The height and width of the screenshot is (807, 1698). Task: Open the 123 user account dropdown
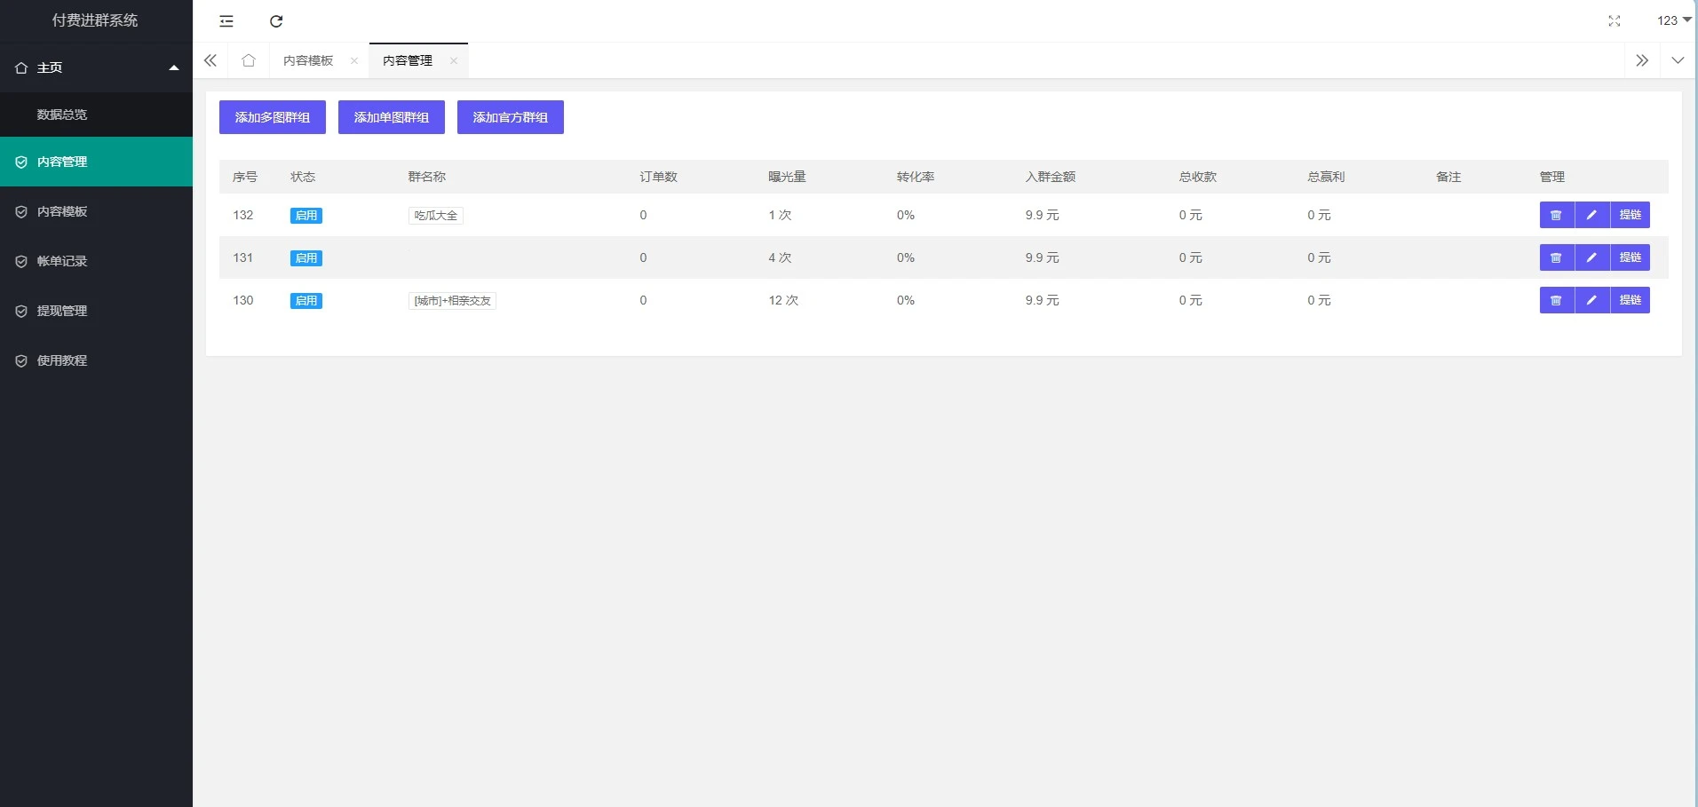coord(1673,20)
